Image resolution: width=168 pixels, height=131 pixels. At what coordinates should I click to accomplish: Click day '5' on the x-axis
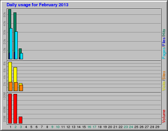[x=31, y=127]
